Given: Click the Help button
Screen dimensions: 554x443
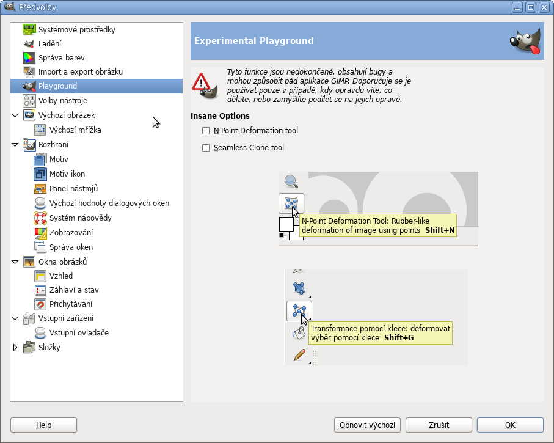Looking at the screenshot, I should (x=43, y=425).
